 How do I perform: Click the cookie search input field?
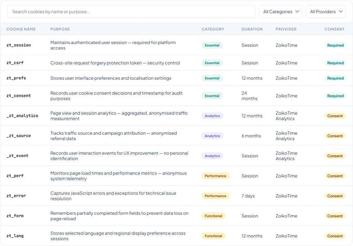(131, 12)
